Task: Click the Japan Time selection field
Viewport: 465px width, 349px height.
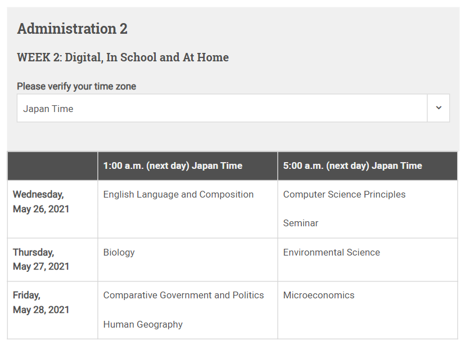Action: pyautogui.click(x=222, y=108)
